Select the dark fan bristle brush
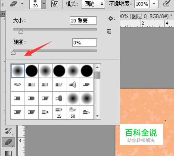Viewport: 174px width, 156px height. coord(59,98)
